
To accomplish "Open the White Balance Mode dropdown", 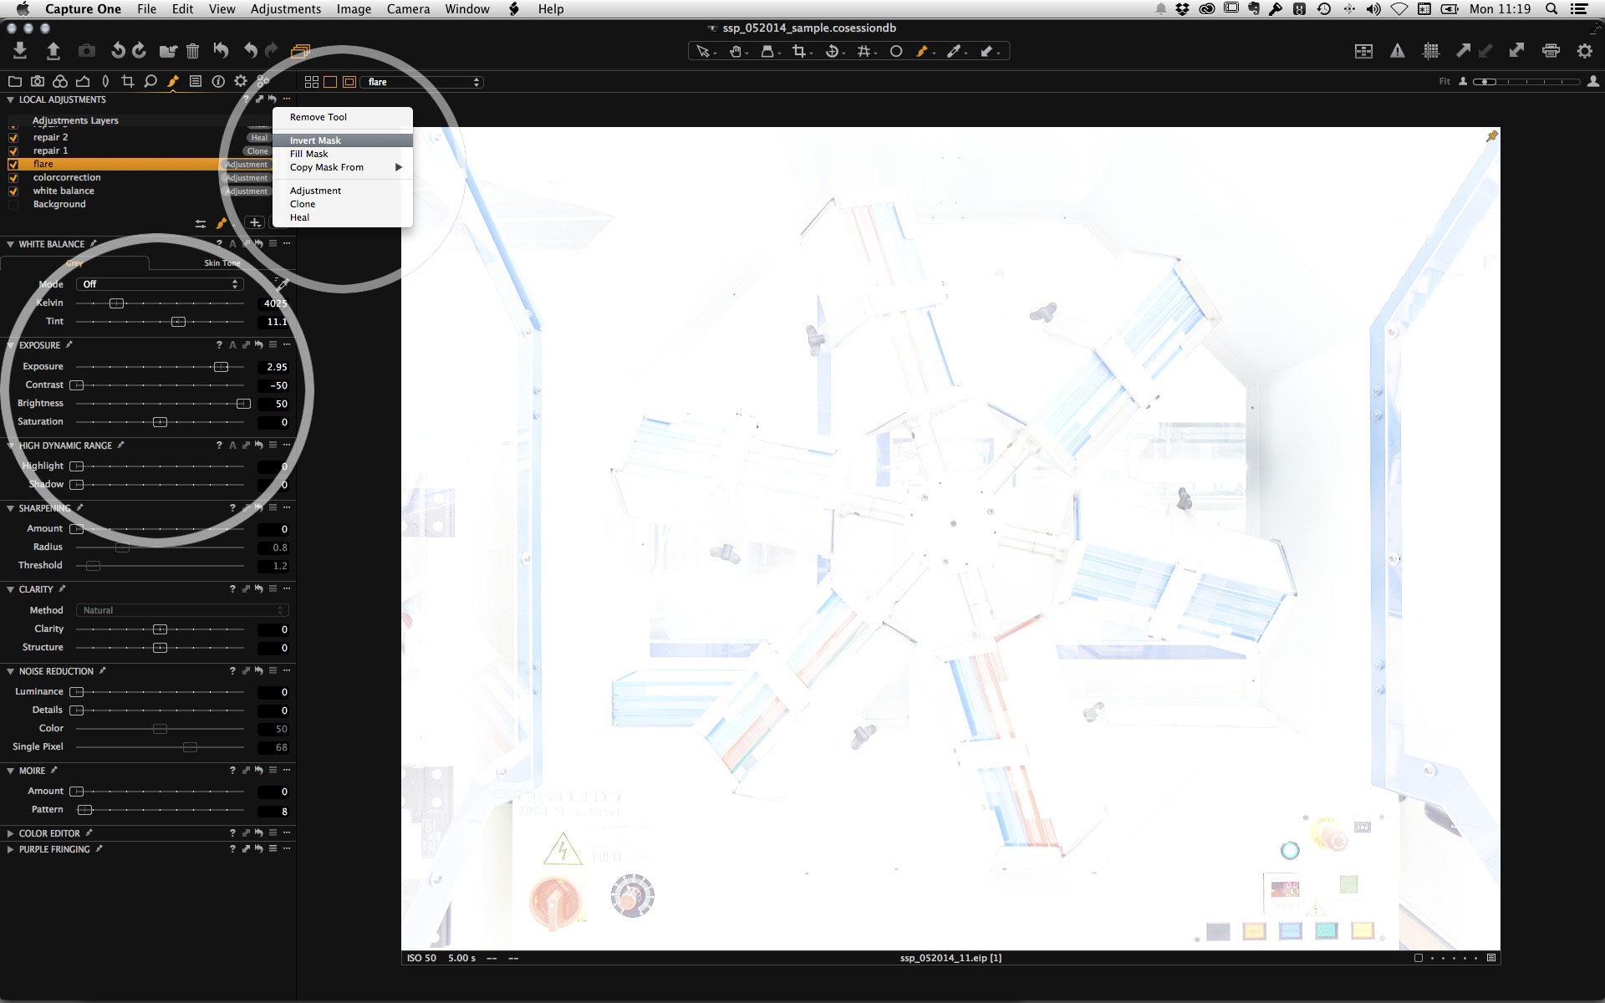I will 160,284.
